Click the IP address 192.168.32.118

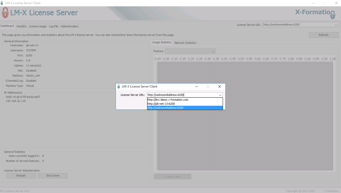click(16, 101)
